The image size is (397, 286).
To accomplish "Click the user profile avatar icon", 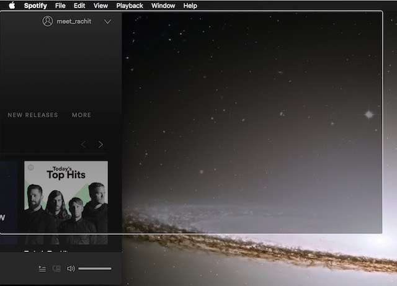I will 48,21.
